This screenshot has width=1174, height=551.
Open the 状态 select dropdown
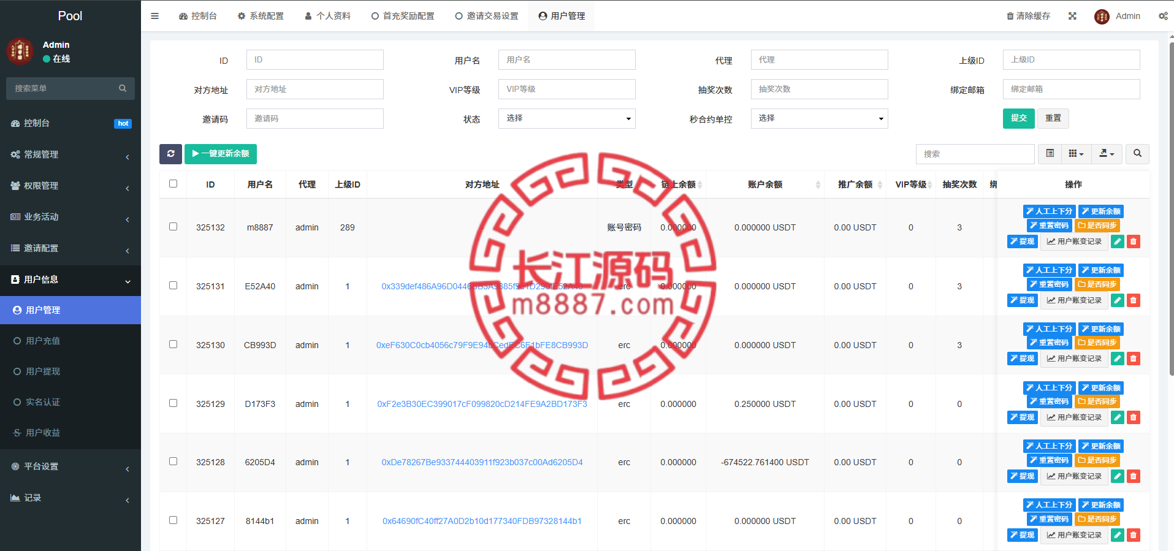click(x=567, y=118)
